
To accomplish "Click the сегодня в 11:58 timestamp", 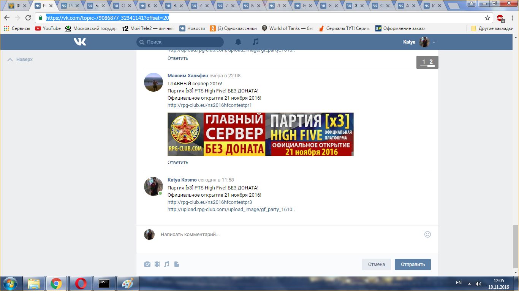I will [x=216, y=180].
